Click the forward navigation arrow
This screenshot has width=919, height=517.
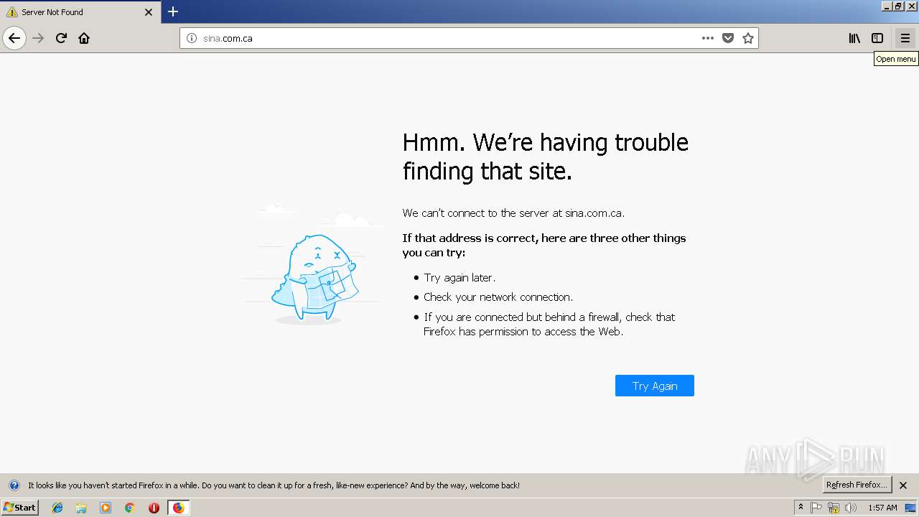tap(39, 38)
